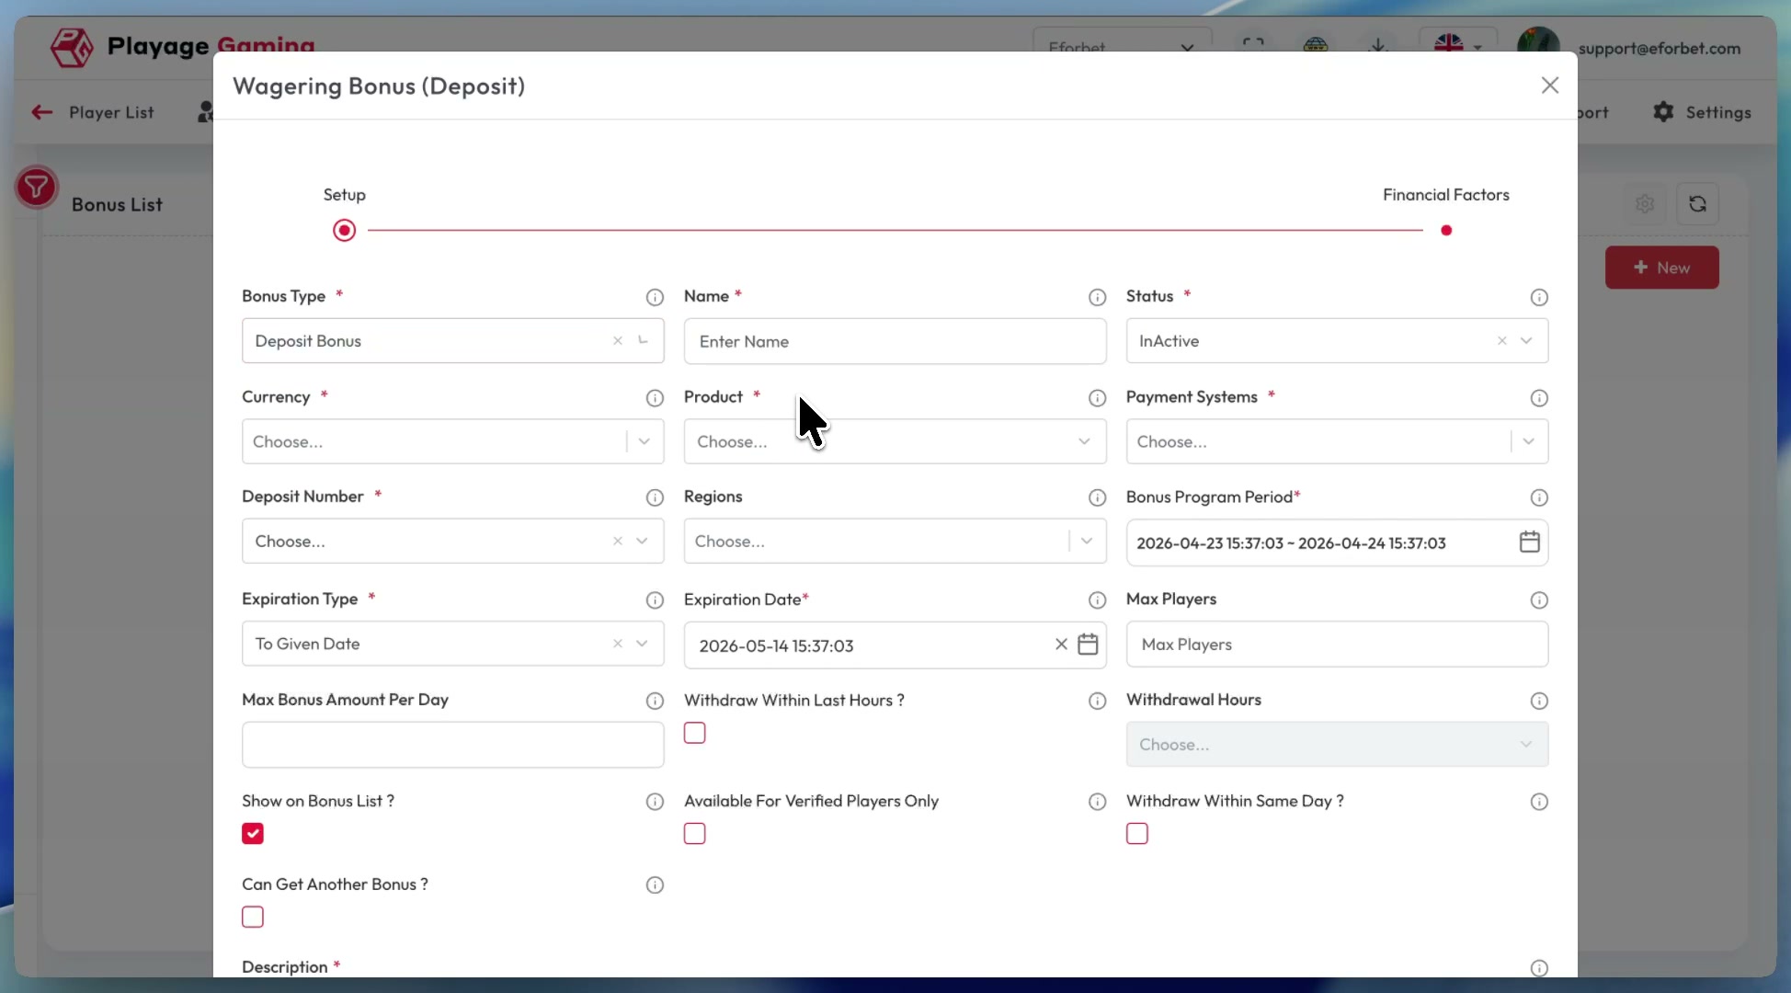
Task: Click the Enter Name input field
Action: (895, 341)
